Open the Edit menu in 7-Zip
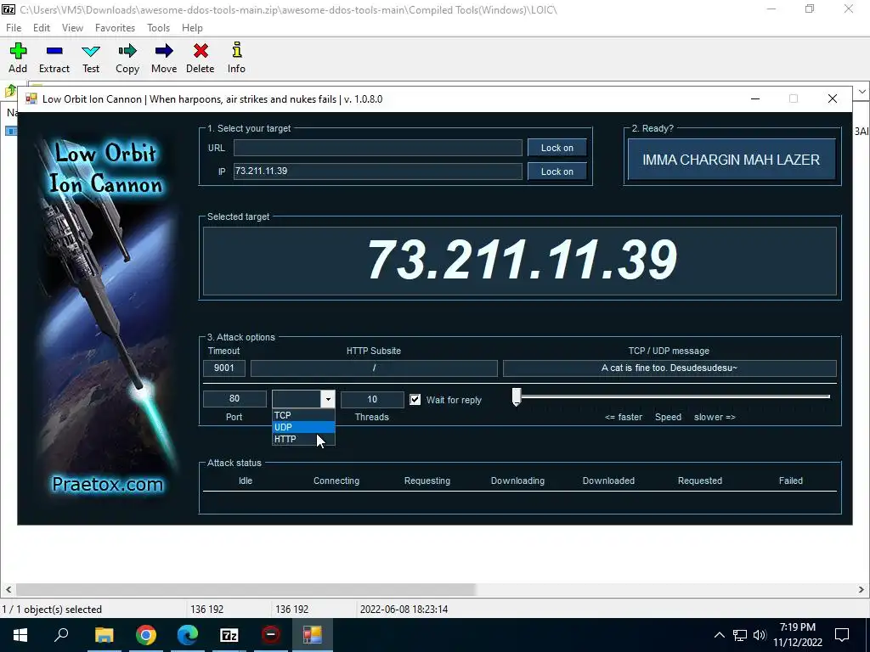This screenshot has width=870, height=652. [x=42, y=28]
